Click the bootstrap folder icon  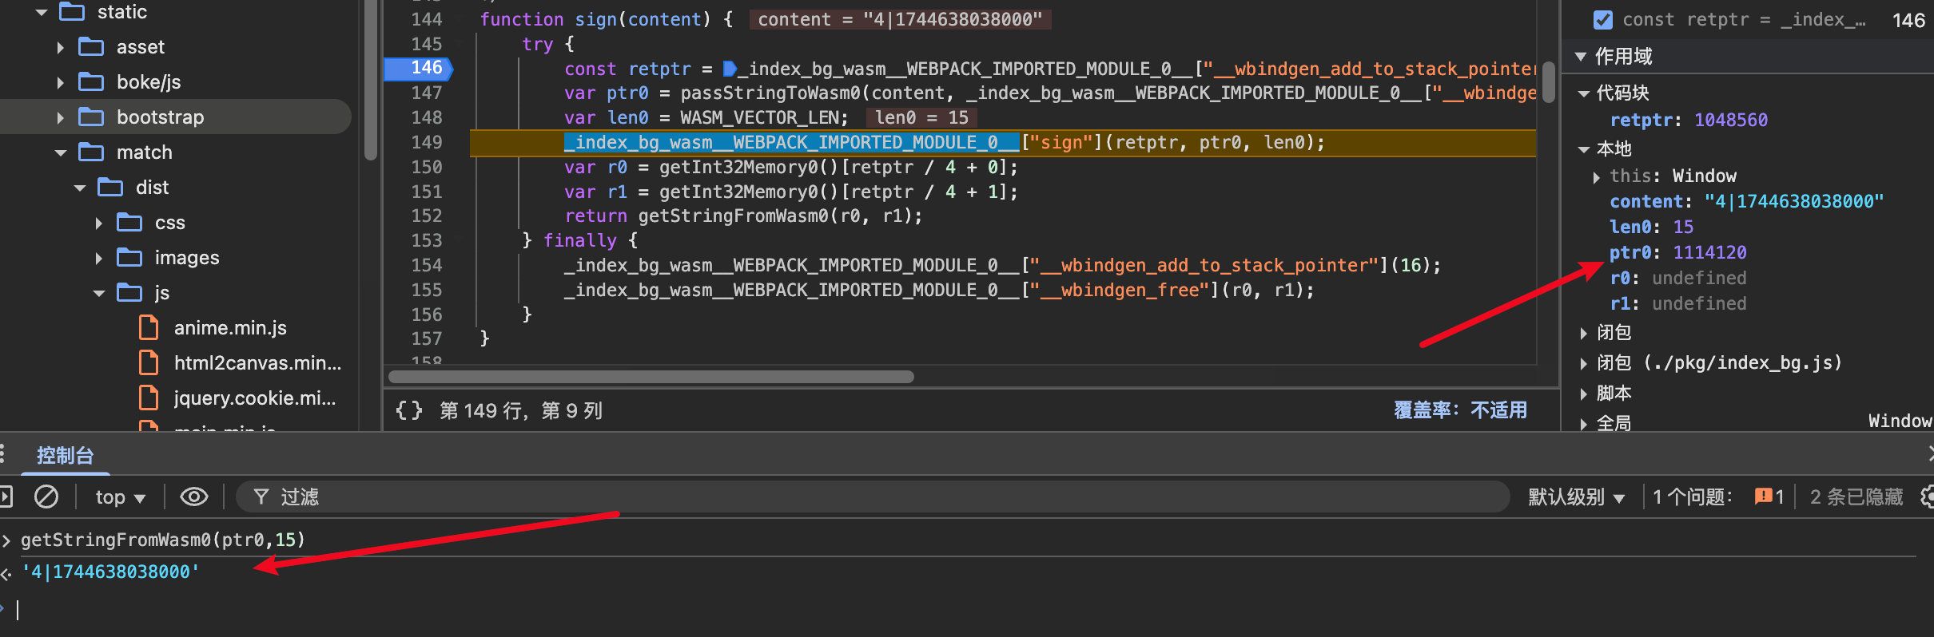point(91,117)
